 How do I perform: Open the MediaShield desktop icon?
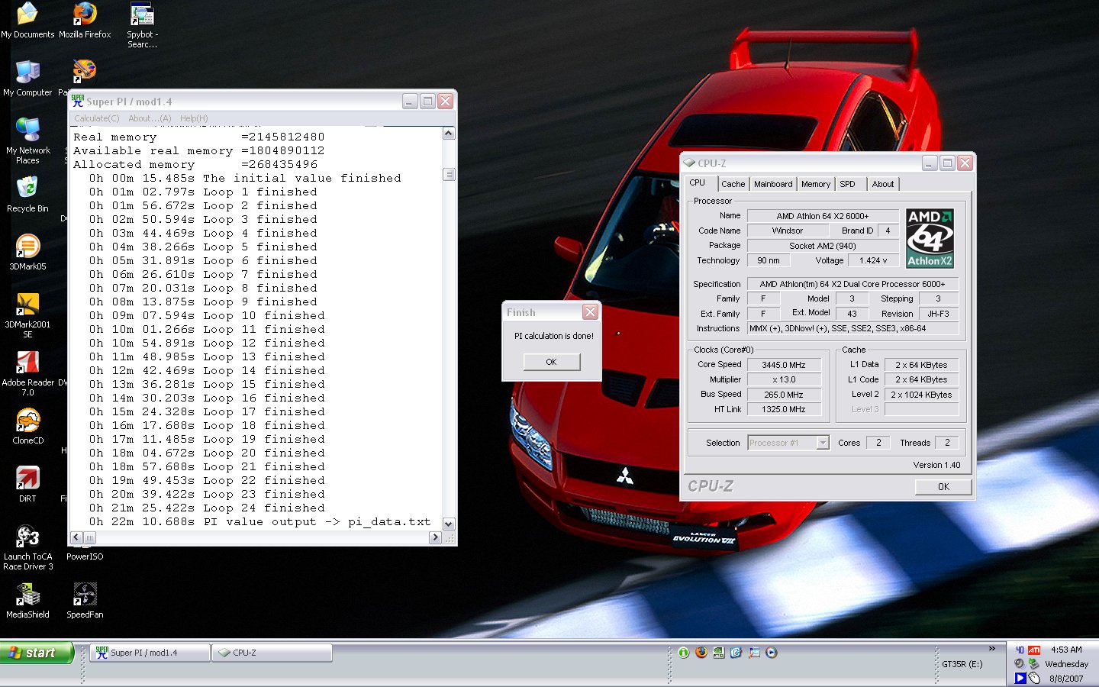(x=27, y=601)
